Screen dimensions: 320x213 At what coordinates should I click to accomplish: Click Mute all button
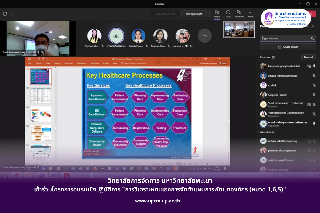coord(308,57)
